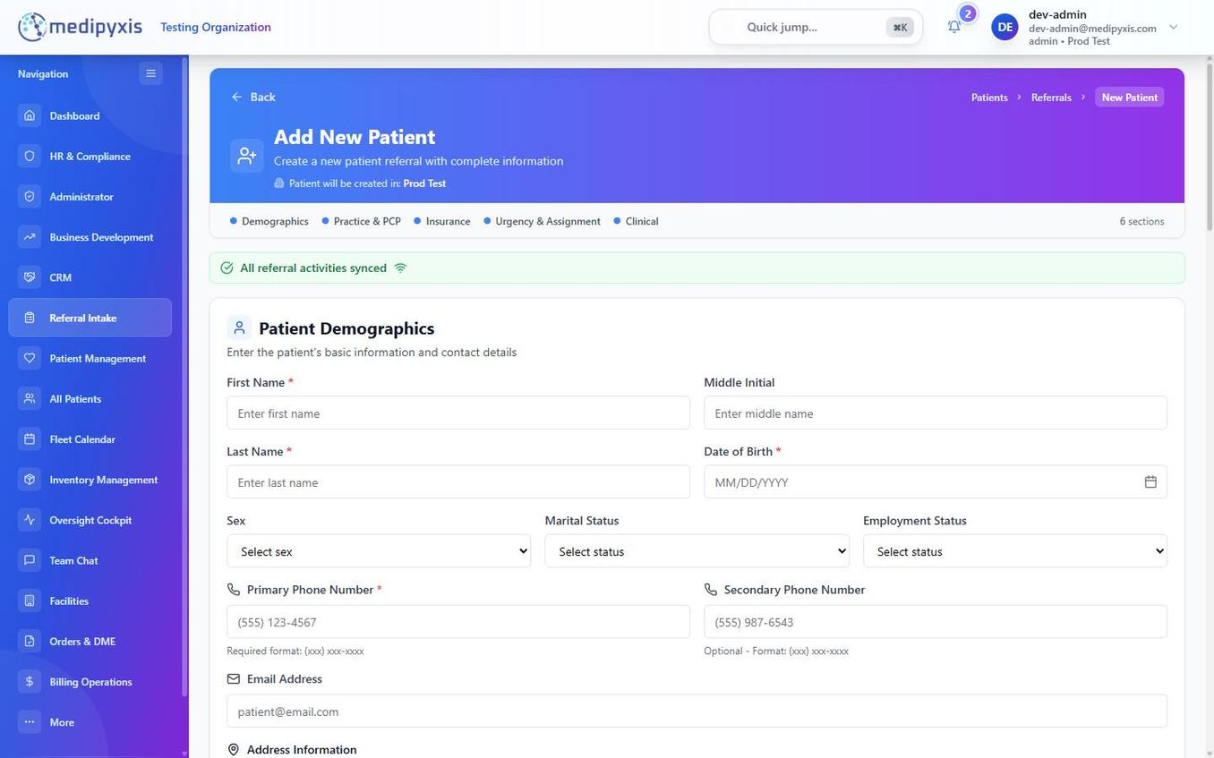
Task: Click the add-patient icon beside the title
Action: tap(246, 156)
